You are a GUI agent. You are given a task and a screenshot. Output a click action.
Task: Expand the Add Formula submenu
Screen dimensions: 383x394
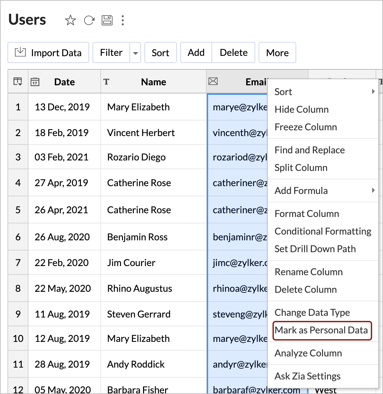373,190
